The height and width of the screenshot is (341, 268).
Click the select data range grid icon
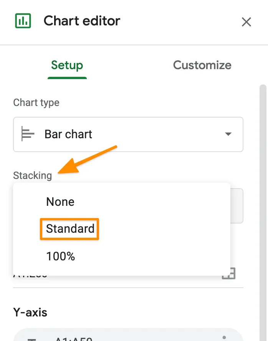click(229, 273)
